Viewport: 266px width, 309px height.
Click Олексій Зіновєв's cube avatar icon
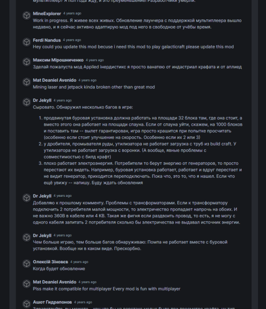[27, 264]
